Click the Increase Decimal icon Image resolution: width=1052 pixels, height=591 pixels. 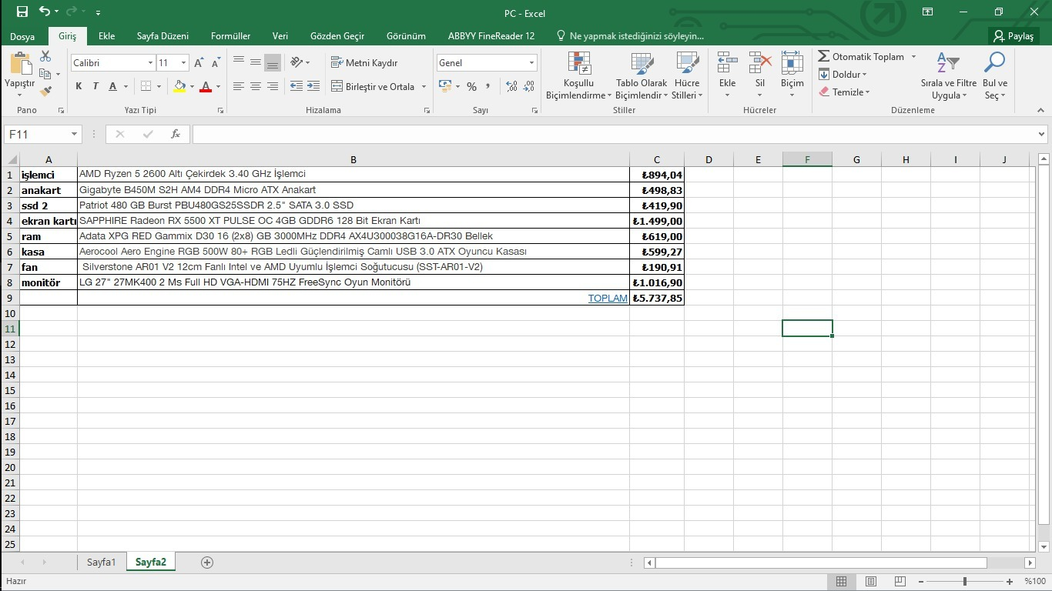(x=511, y=87)
